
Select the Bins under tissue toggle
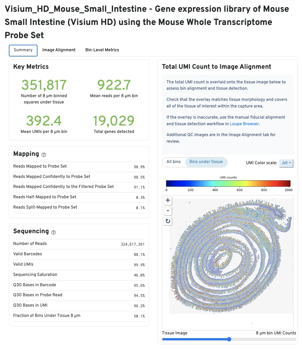click(x=206, y=162)
